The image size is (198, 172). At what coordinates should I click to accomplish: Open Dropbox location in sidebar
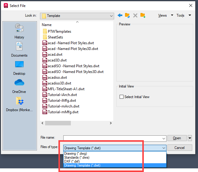pos(19,104)
